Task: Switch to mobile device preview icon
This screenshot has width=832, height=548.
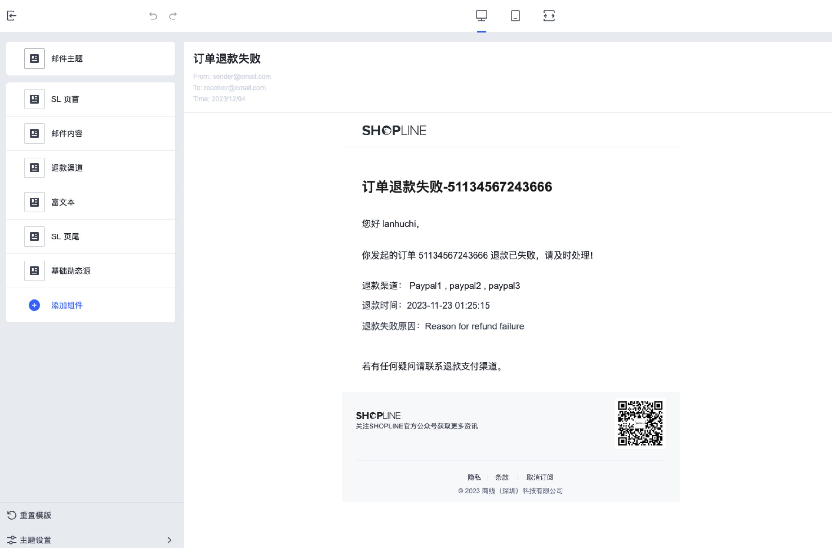Action: point(515,16)
